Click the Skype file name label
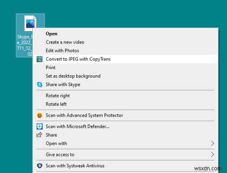This screenshot has height=173, width=227. point(25,45)
